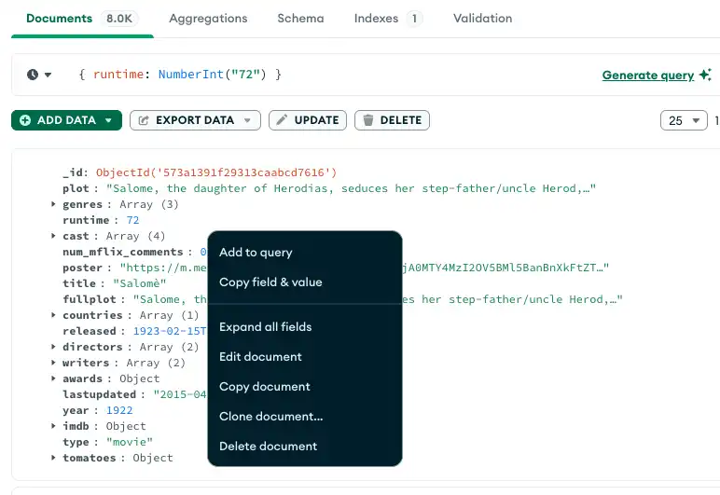Screen dimensions: 720x495
Task: Open the query history clock icon
Action: point(34,75)
